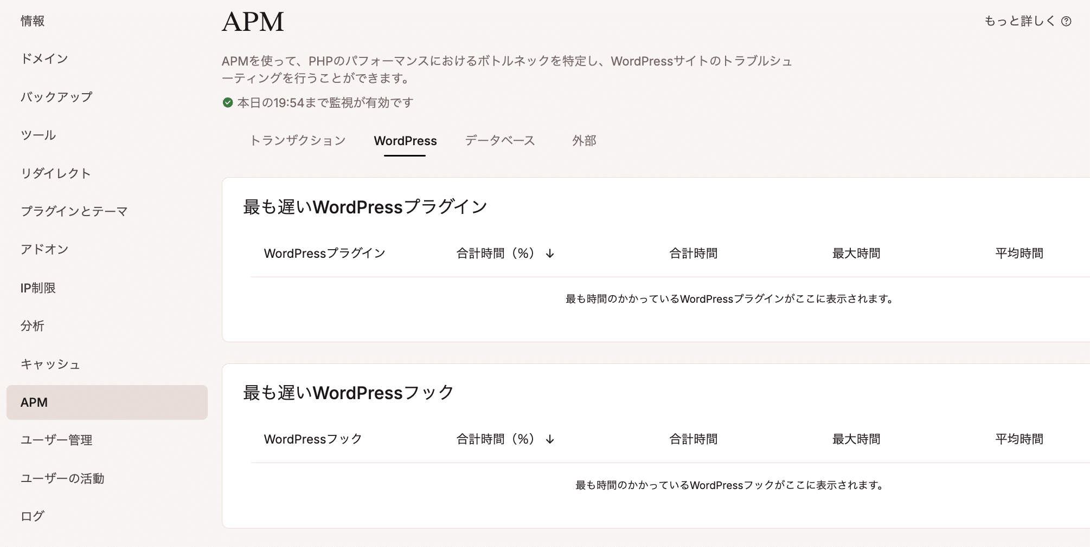This screenshot has width=1090, height=547.
Task: Select the WordPress tab
Action: (x=406, y=141)
